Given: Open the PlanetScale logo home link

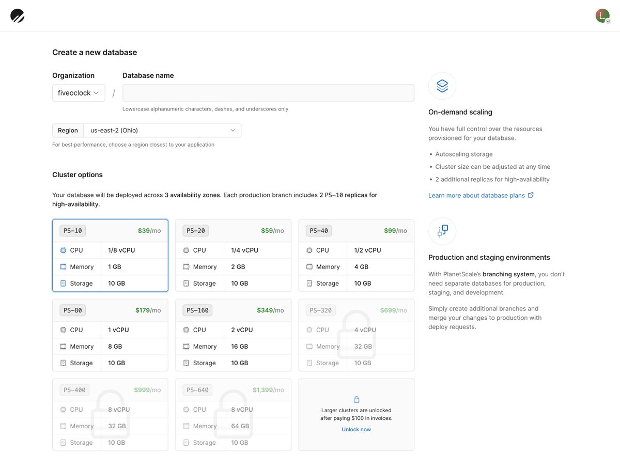Looking at the screenshot, I should tap(18, 15).
